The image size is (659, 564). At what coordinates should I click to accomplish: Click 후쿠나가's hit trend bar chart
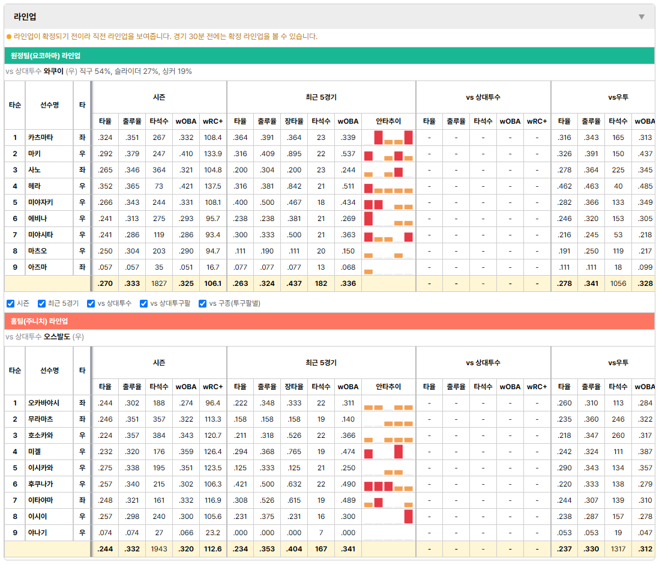(388, 484)
